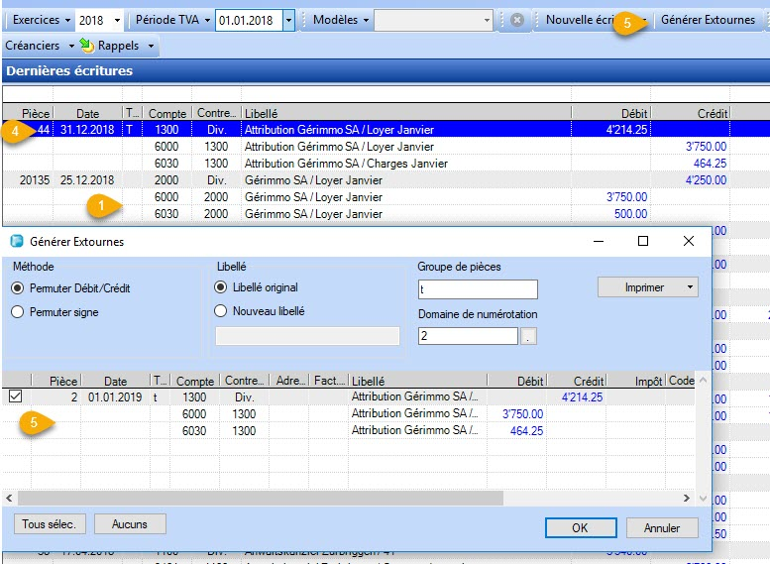This screenshot has width=770, height=564.
Task: Select the Nouveau libellé option
Action: coord(221,311)
